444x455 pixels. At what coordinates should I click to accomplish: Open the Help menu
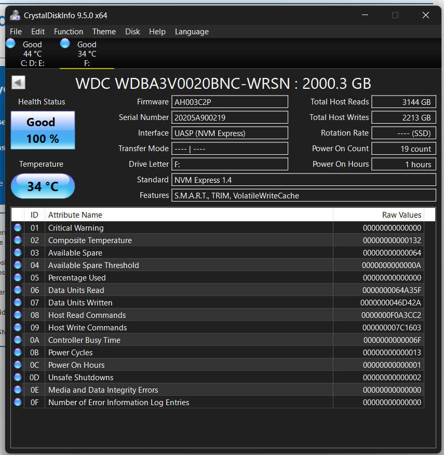pos(157,31)
